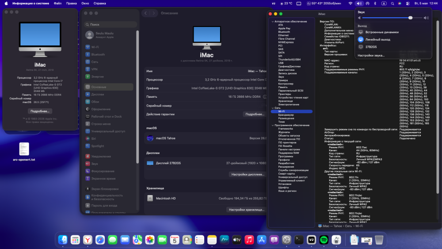Image resolution: width=442 pixels, height=249 pixels.
Task: Click Поиск field in System Settings
Action: pos(110,24)
